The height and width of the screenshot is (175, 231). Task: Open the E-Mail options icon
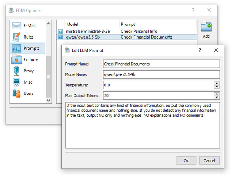coord(17,26)
